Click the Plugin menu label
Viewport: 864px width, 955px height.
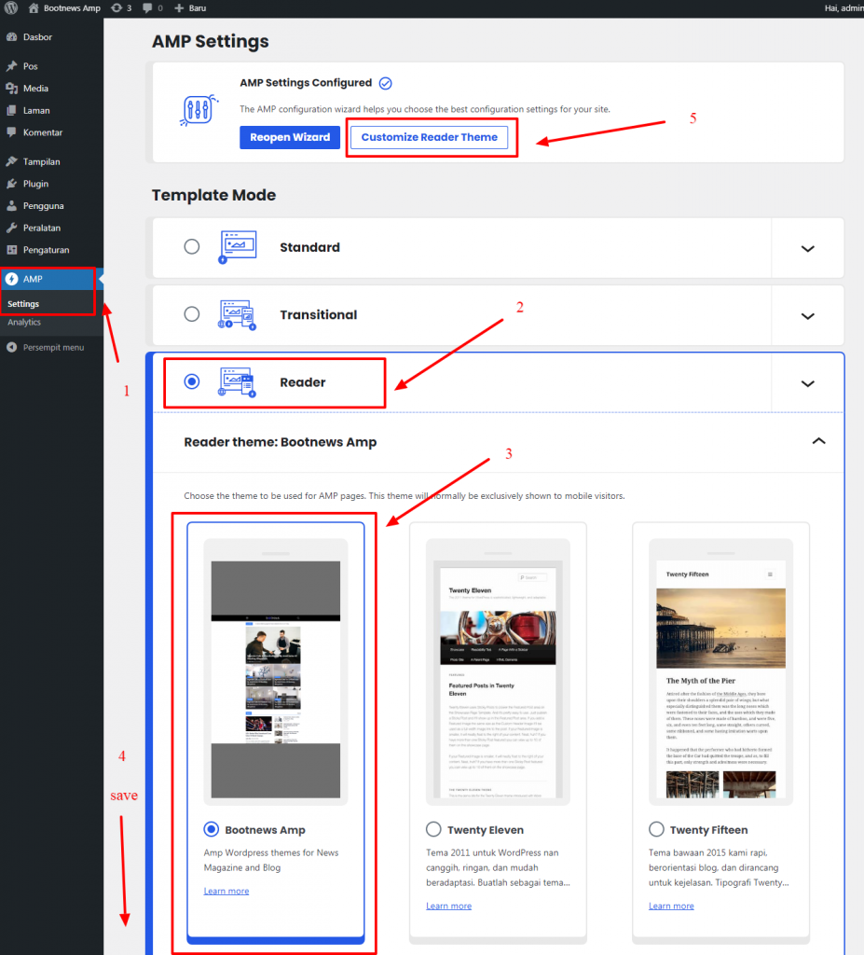(x=36, y=184)
